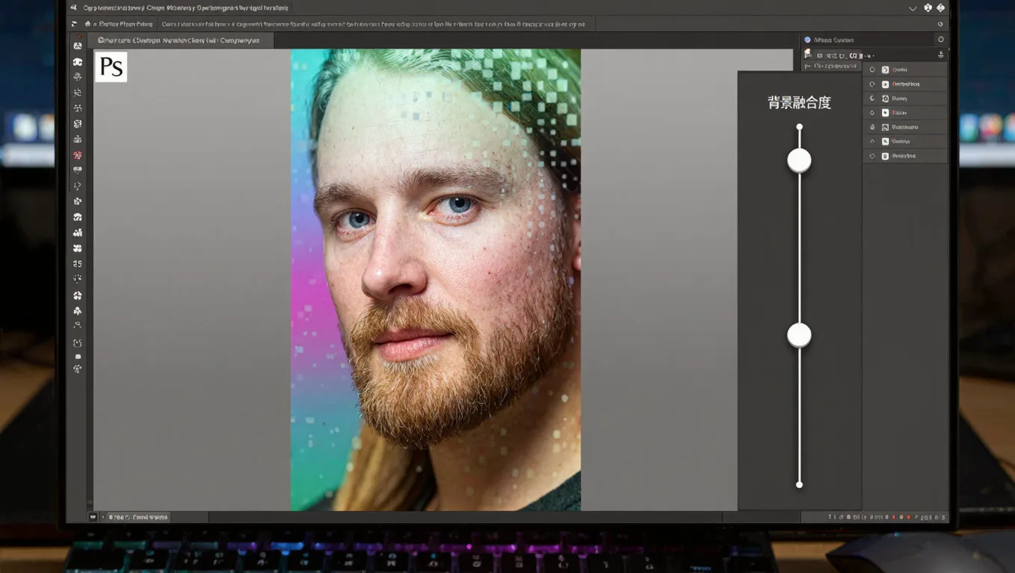Click the blue circle icon in the right panel header
The height and width of the screenshot is (573, 1015).
[x=808, y=40]
